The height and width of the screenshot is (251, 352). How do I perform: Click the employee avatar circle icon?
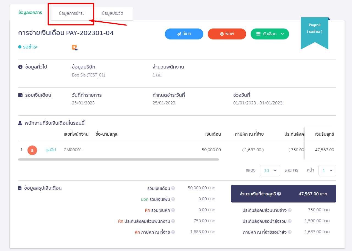tap(32, 150)
